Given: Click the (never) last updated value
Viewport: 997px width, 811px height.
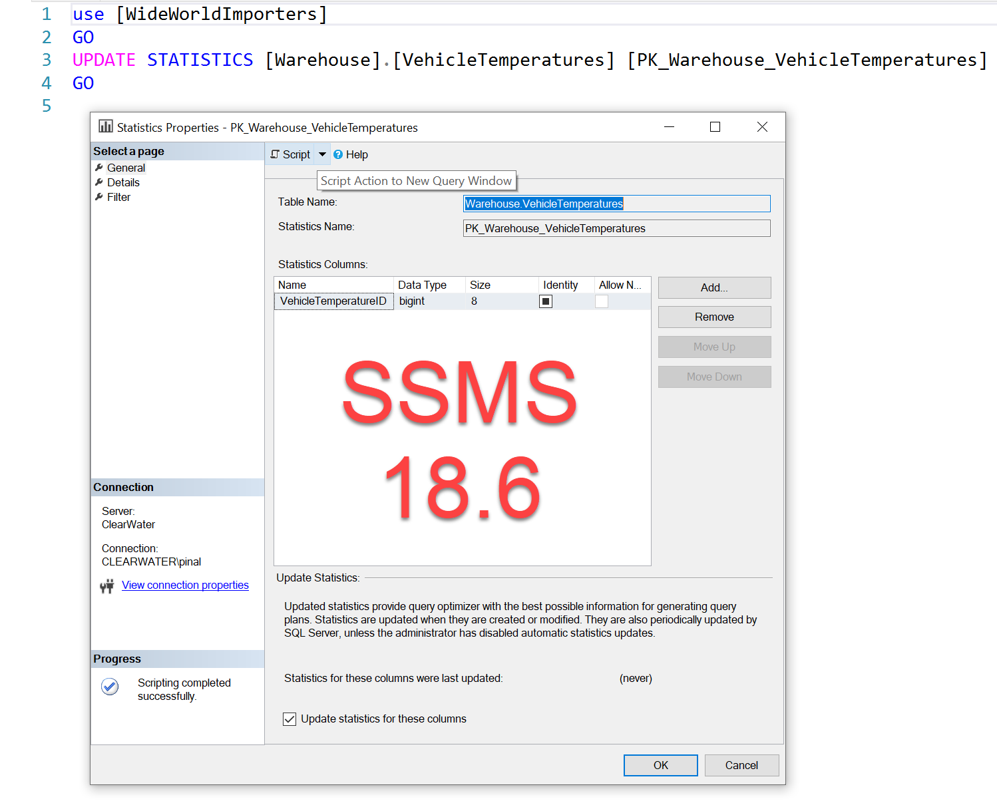Looking at the screenshot, I should pos(636,679).
